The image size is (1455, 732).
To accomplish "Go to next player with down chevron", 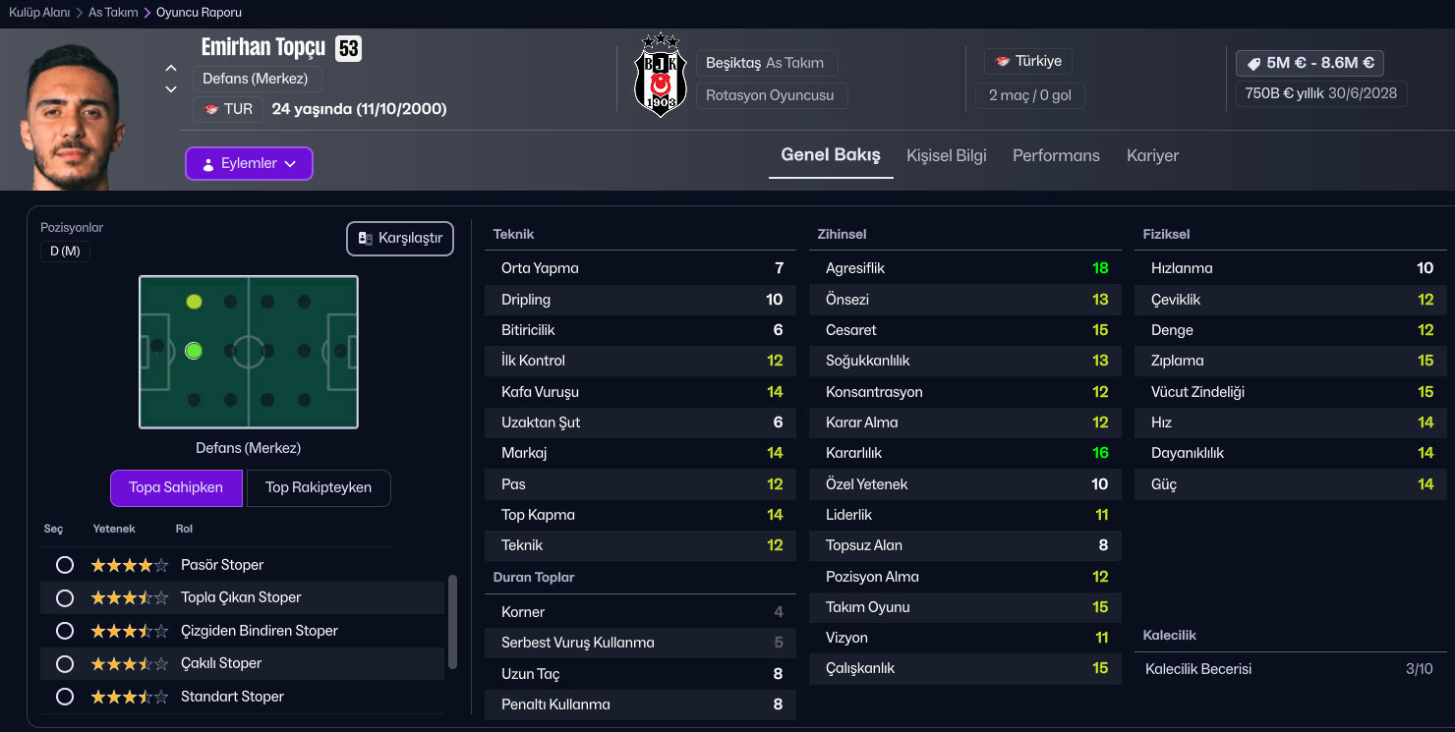I will pyautogui.click(x=171, y=89).
